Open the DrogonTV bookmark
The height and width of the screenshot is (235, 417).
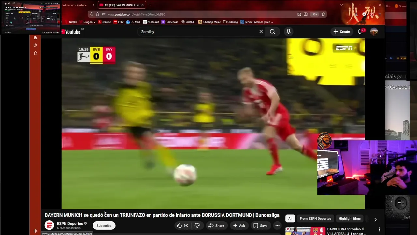87,22
